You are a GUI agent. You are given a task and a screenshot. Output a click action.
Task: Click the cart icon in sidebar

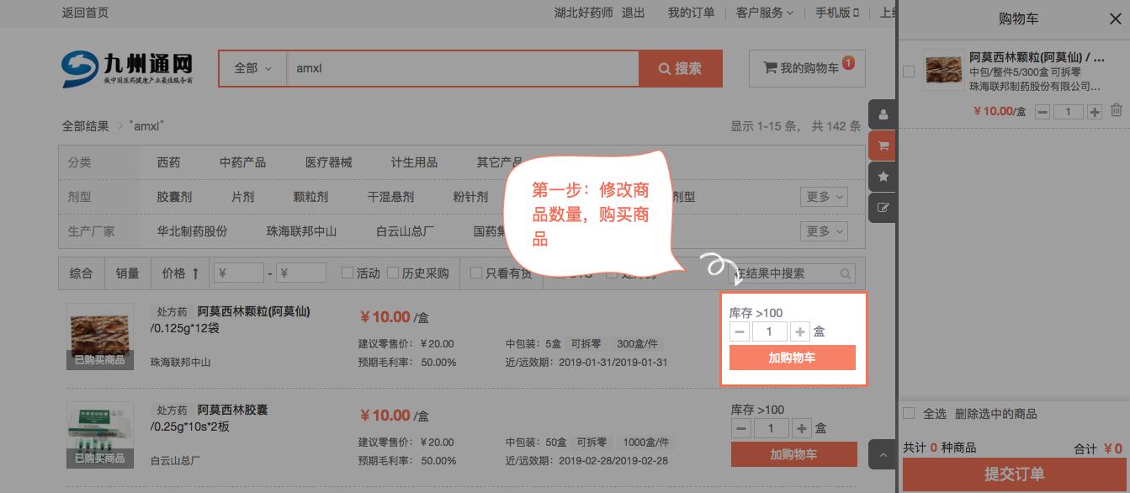click(883, 146)
